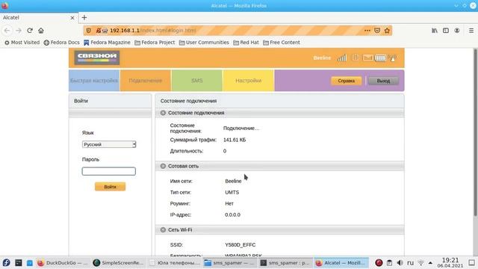
Task: Click the Выход logout button
Action: (x=383, y=81)
